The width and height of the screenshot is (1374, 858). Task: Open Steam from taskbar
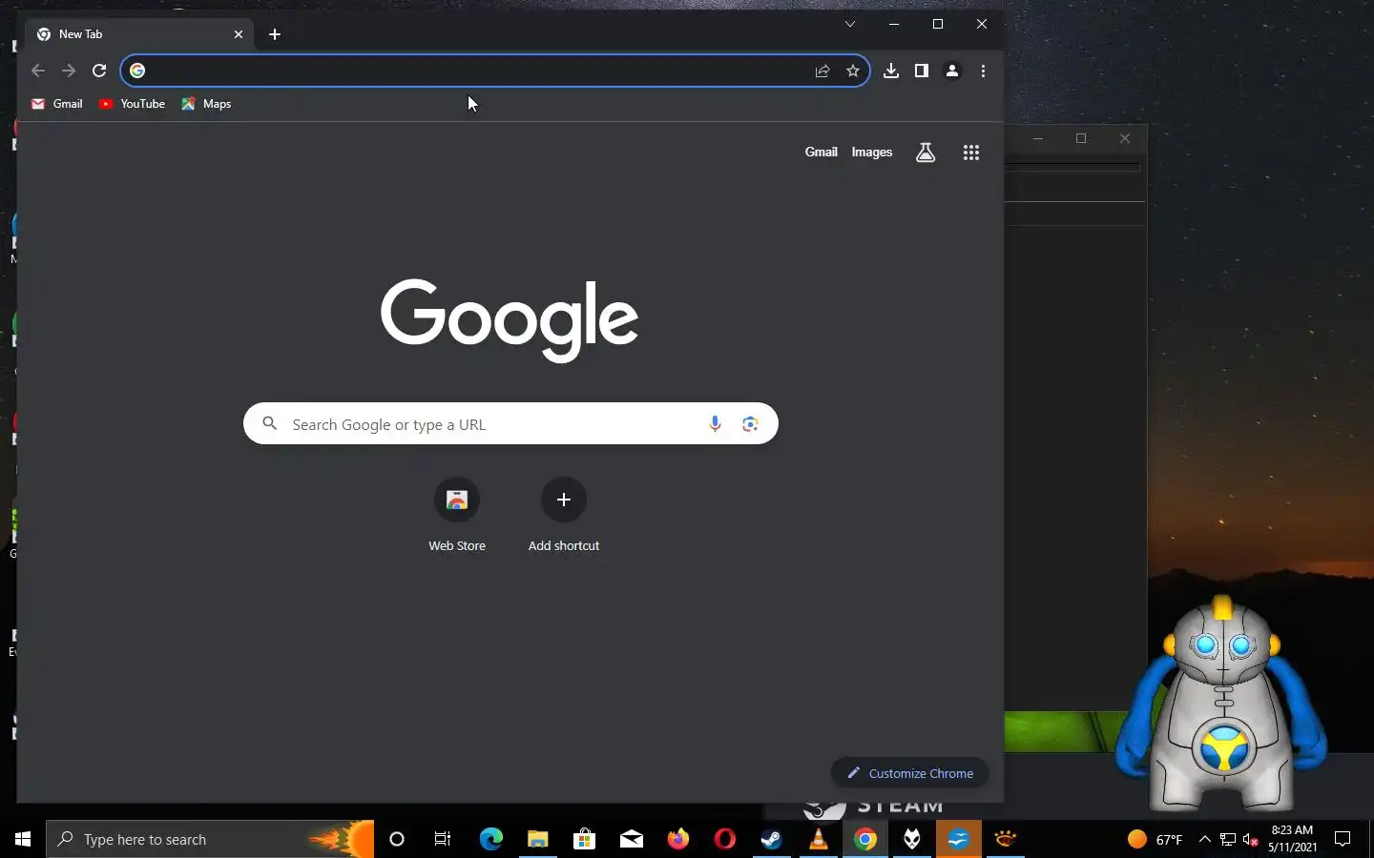click(x=772, y=839)
